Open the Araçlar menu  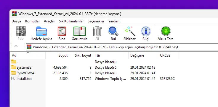[49, 21]
